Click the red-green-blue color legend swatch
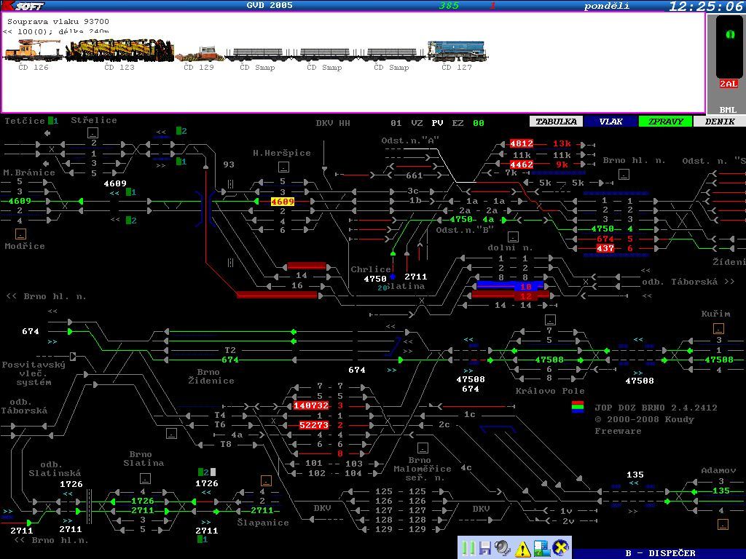 coord(578,408)
